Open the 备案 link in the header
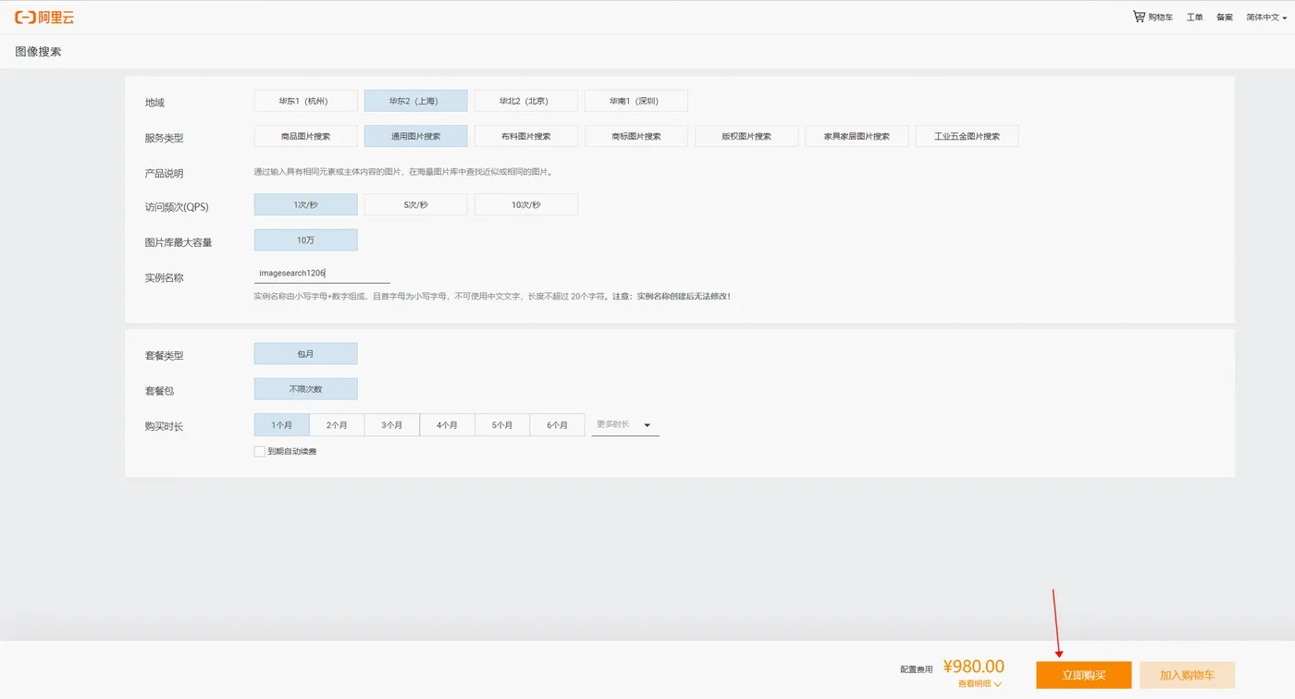Image resolution: width=1295 pixels, height=699 pixels. pyautogui.click(x=1225, y=17)
